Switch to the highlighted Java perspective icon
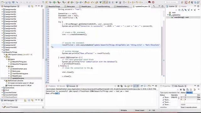Screen dimensions: 201x113 coord(186,2)
